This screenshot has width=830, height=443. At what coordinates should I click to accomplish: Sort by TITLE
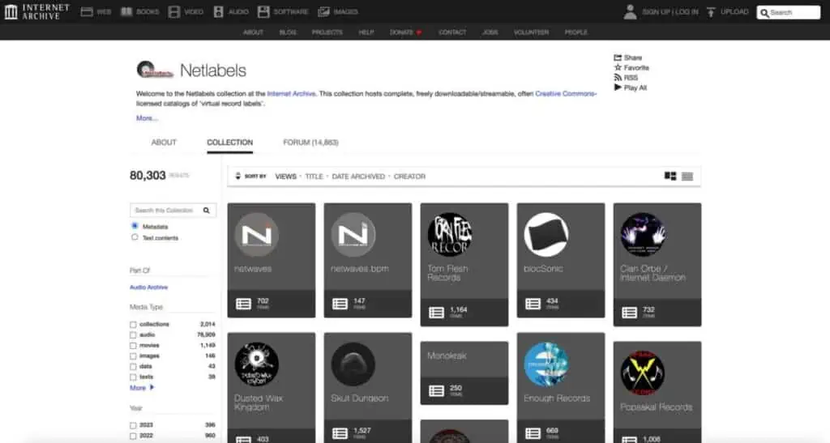314,177
